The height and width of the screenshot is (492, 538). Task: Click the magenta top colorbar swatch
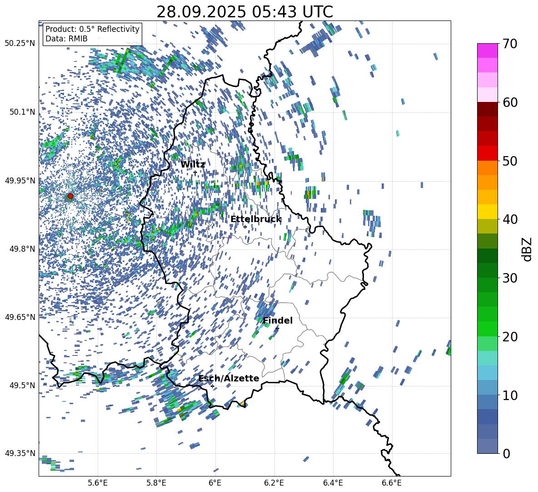487,51
